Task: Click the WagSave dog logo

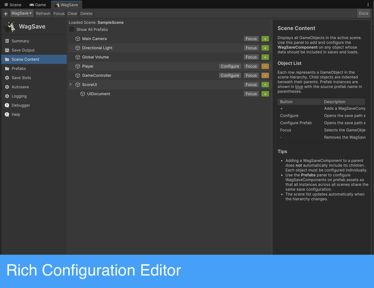Action: pyautogui.click(x=10, y=27)
